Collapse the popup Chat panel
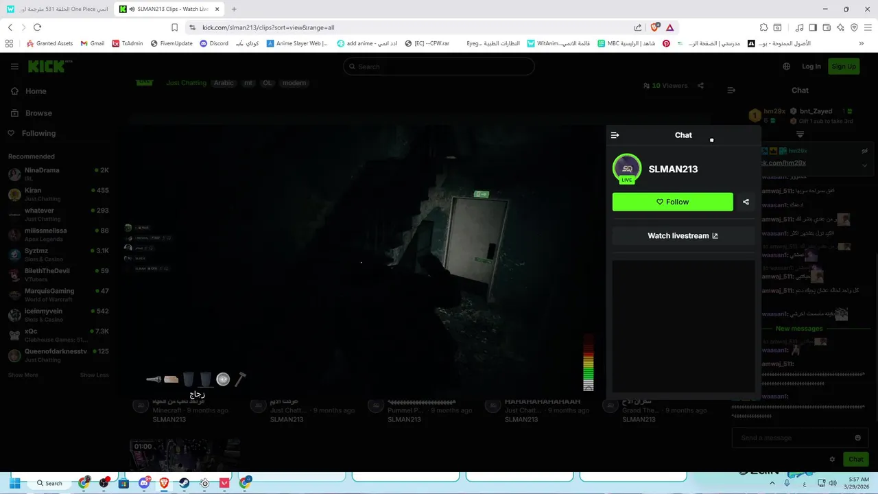The image size is (878, 494). pyautogui.click(x=615, y=135)
